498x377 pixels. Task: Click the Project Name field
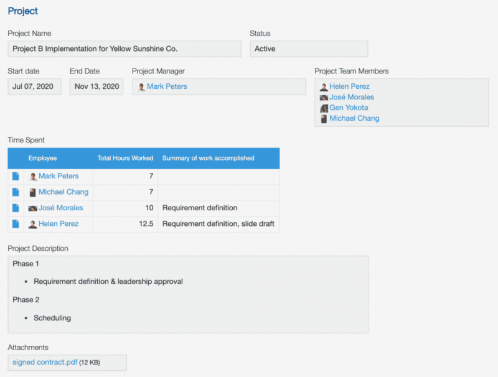pos(124,49)
